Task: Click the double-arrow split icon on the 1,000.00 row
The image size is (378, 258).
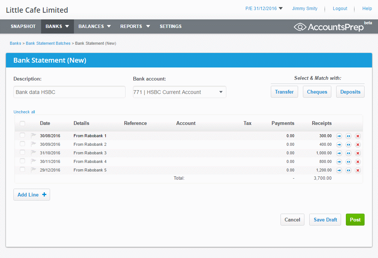Action: point(348,153)
